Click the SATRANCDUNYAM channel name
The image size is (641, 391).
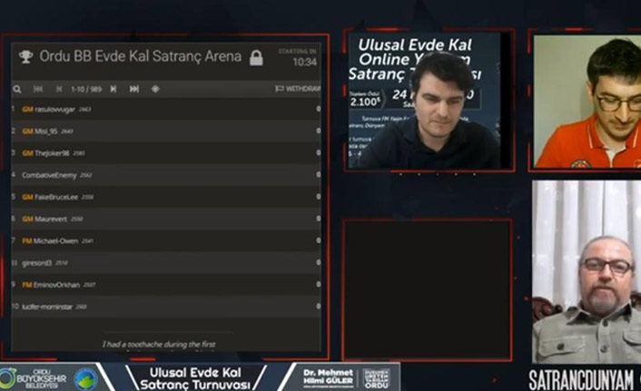(581, 380)
